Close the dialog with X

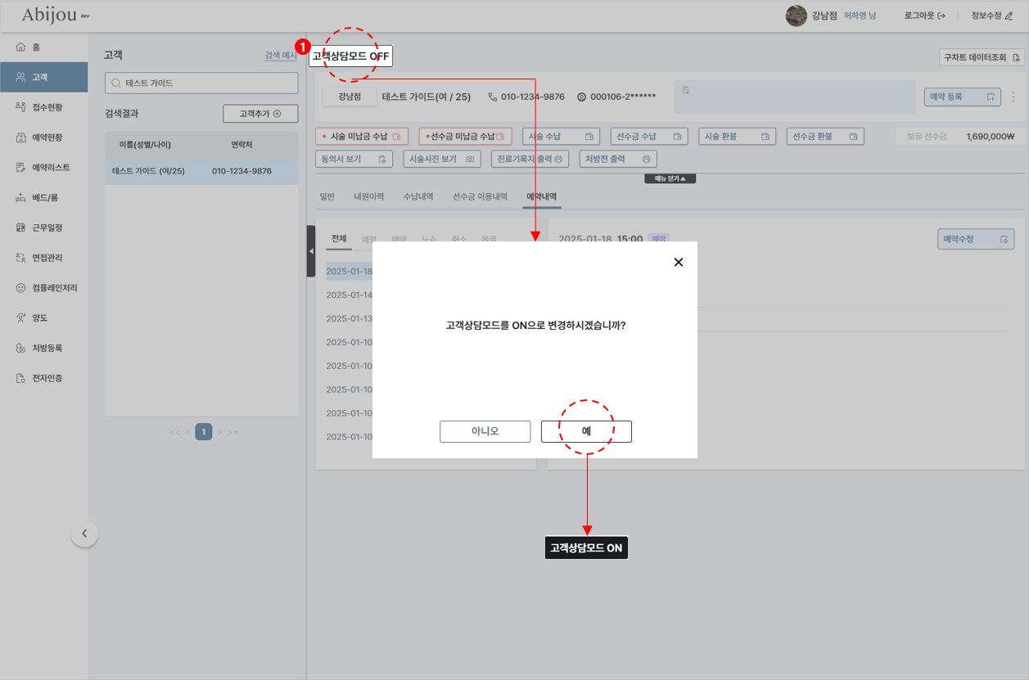pos(678,262)
